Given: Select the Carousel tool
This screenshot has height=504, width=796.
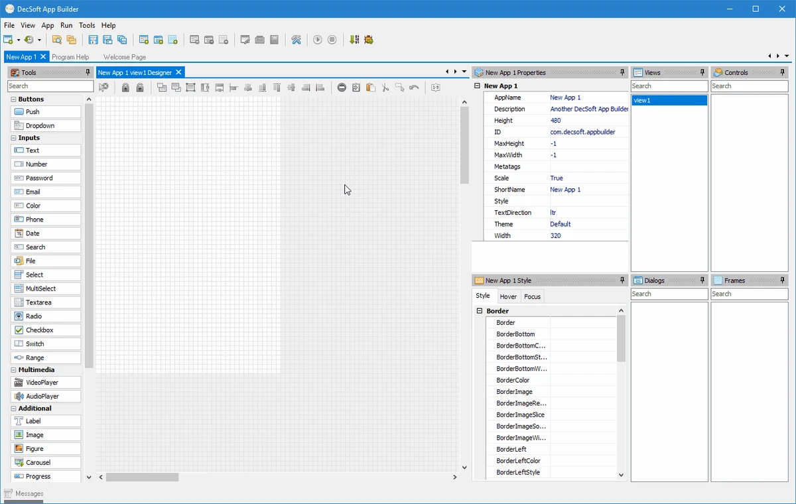Looking at the screenshot, I should click(46, 463).
